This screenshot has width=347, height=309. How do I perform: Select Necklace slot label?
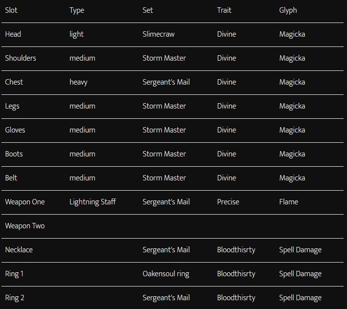[19, 250]
